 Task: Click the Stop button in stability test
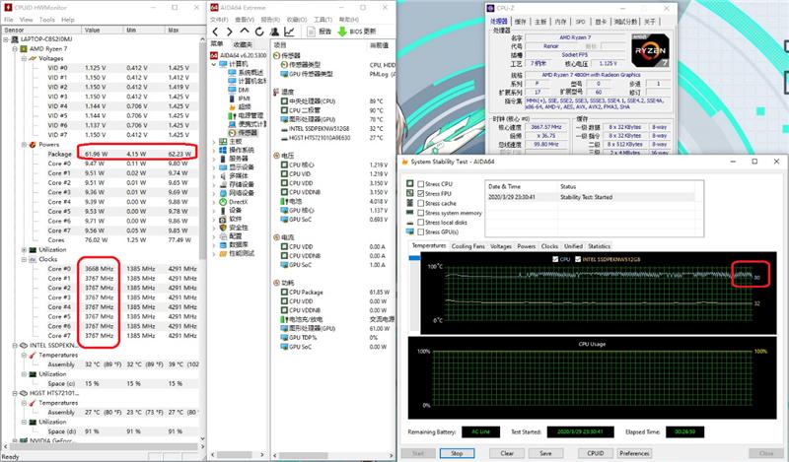click(x=457, y=453)
